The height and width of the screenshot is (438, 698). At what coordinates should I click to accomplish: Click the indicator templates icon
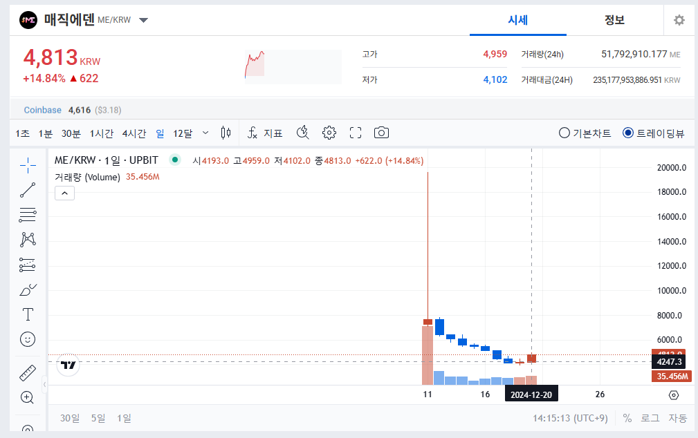click(303, 133)
